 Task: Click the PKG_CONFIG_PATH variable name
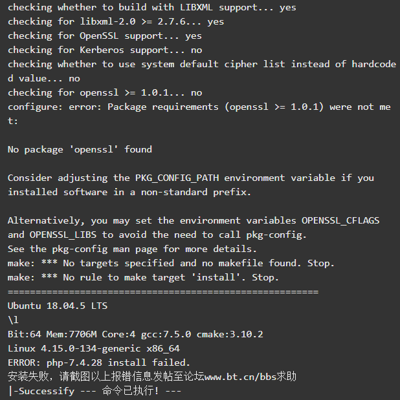coord(177,178)
